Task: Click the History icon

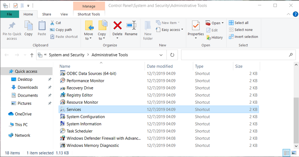Action: pos(208,38)
